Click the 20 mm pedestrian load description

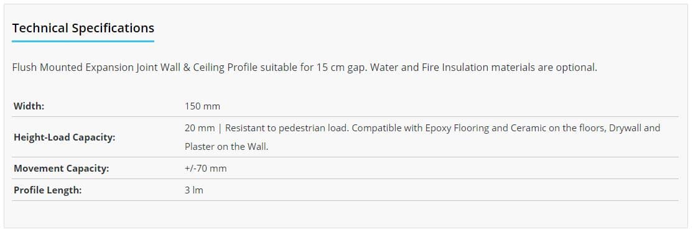[422, 137]
